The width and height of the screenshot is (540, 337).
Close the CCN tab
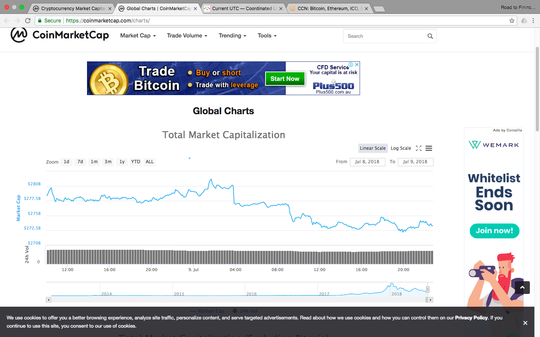coord(366,9)
